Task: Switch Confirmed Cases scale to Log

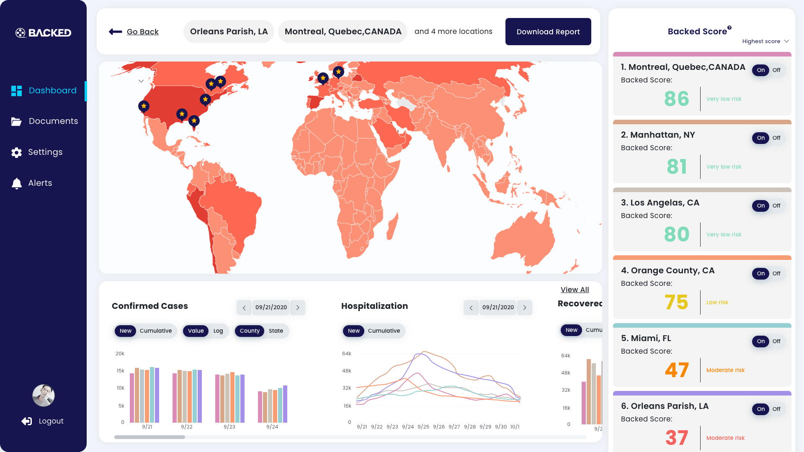Action: [x=218, y=331]
